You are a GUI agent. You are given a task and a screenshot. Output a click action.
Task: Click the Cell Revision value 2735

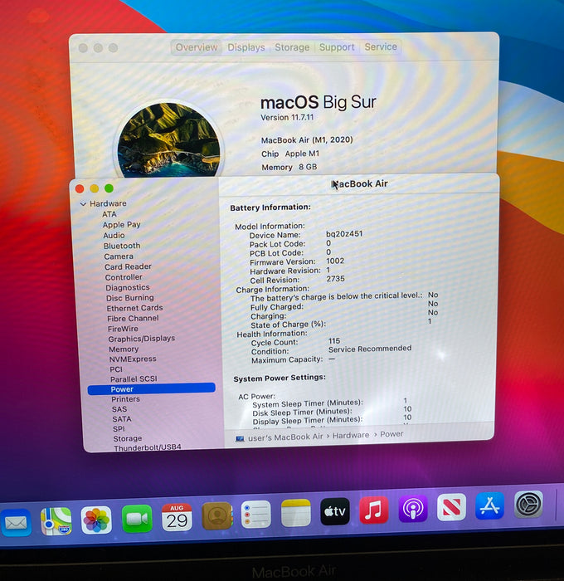tap(336, 279)
